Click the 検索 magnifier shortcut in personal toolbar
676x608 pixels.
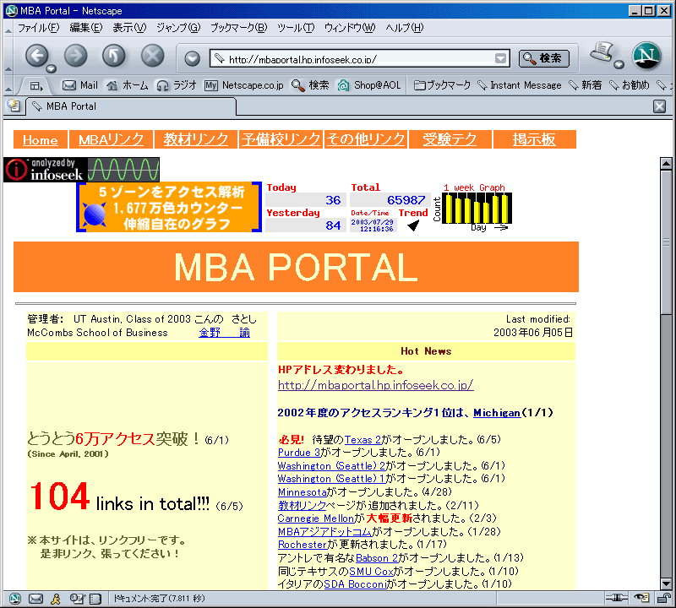(x=310, y=85)
